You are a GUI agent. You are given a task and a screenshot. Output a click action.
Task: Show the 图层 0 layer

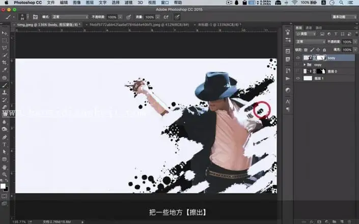[298, 71]
